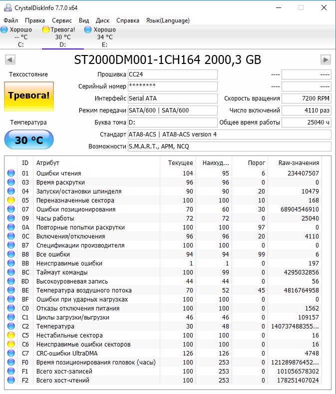Click status icon for BF Ошибки при ударных нагрузках

point(11,299)
